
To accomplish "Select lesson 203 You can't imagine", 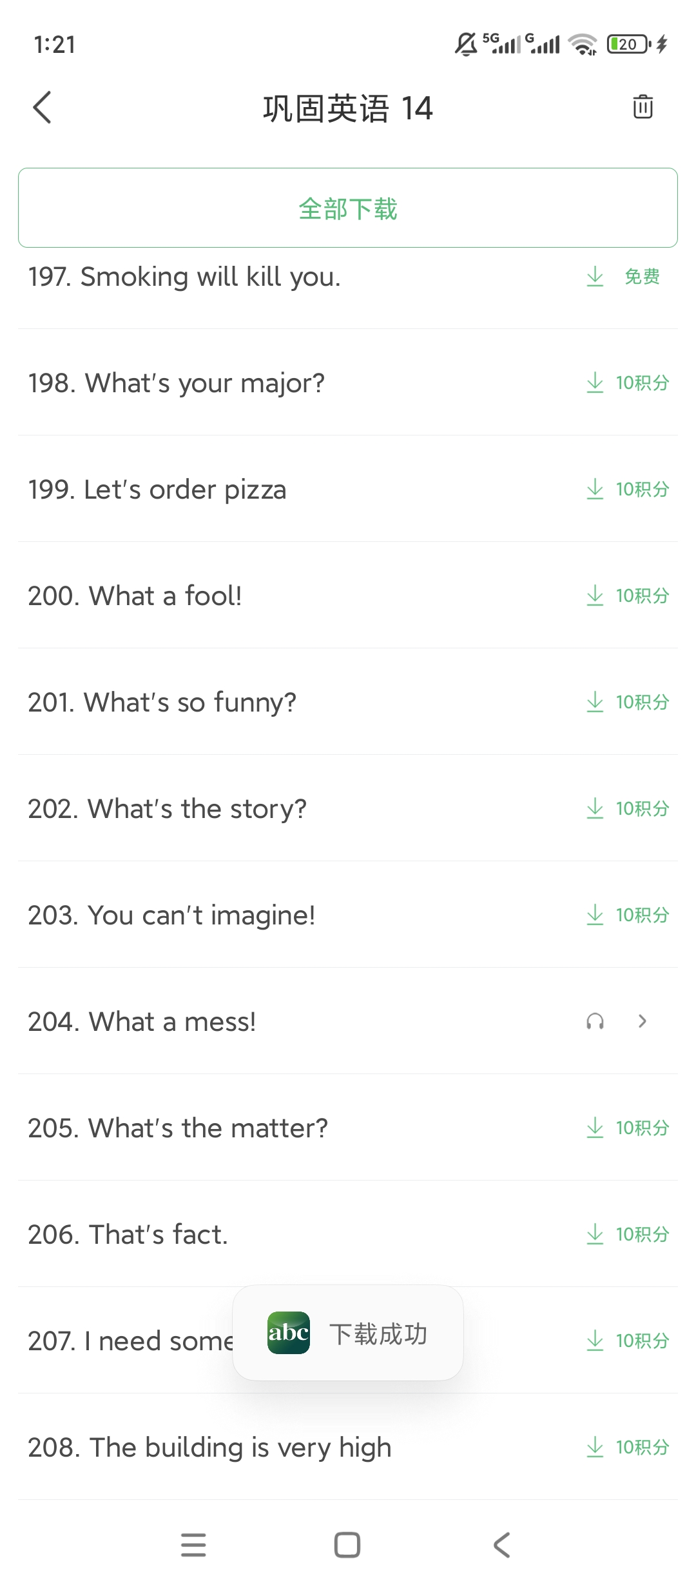I will [x=171, y=915].
